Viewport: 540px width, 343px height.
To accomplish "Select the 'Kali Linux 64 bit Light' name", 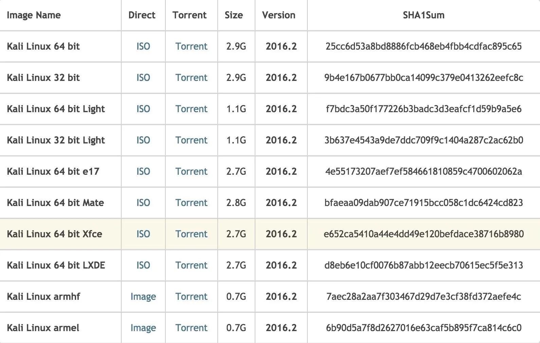I will [x=56, y=109].
